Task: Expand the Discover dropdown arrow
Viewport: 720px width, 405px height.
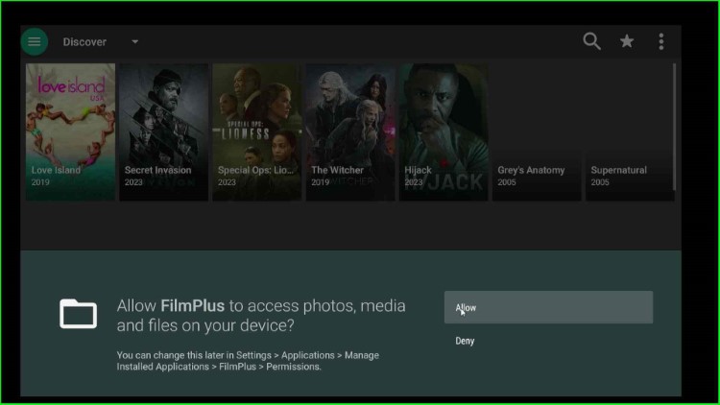Action: (135, 42)
